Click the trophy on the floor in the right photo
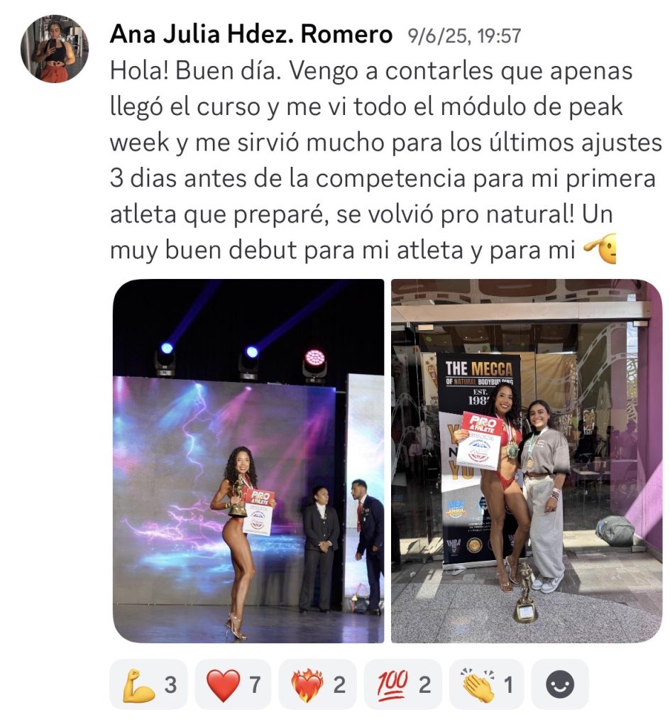This screenshot has height=727, width=670. click(x=525, y=593)
